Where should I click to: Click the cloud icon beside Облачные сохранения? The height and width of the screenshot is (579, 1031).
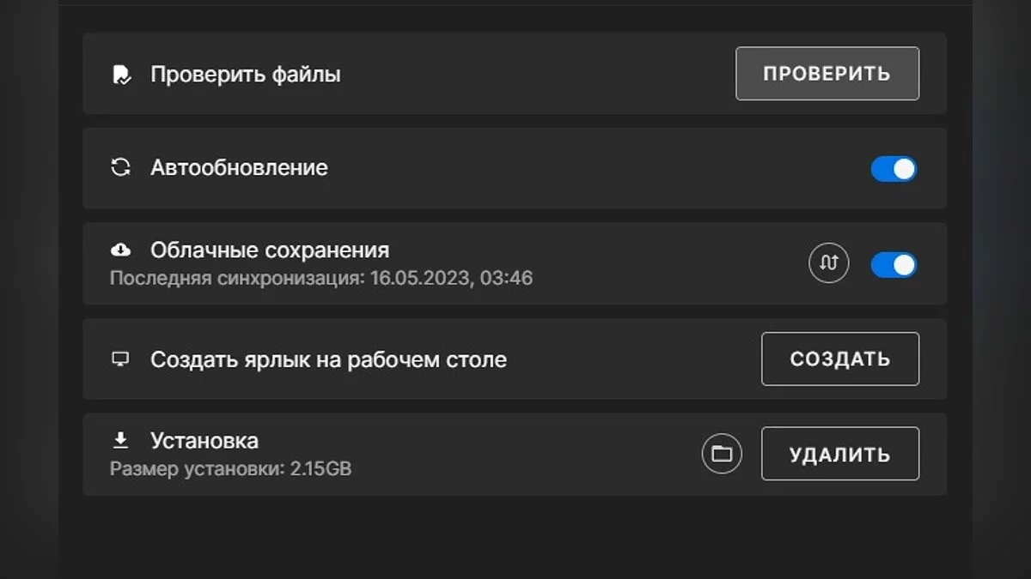[121, 250]
